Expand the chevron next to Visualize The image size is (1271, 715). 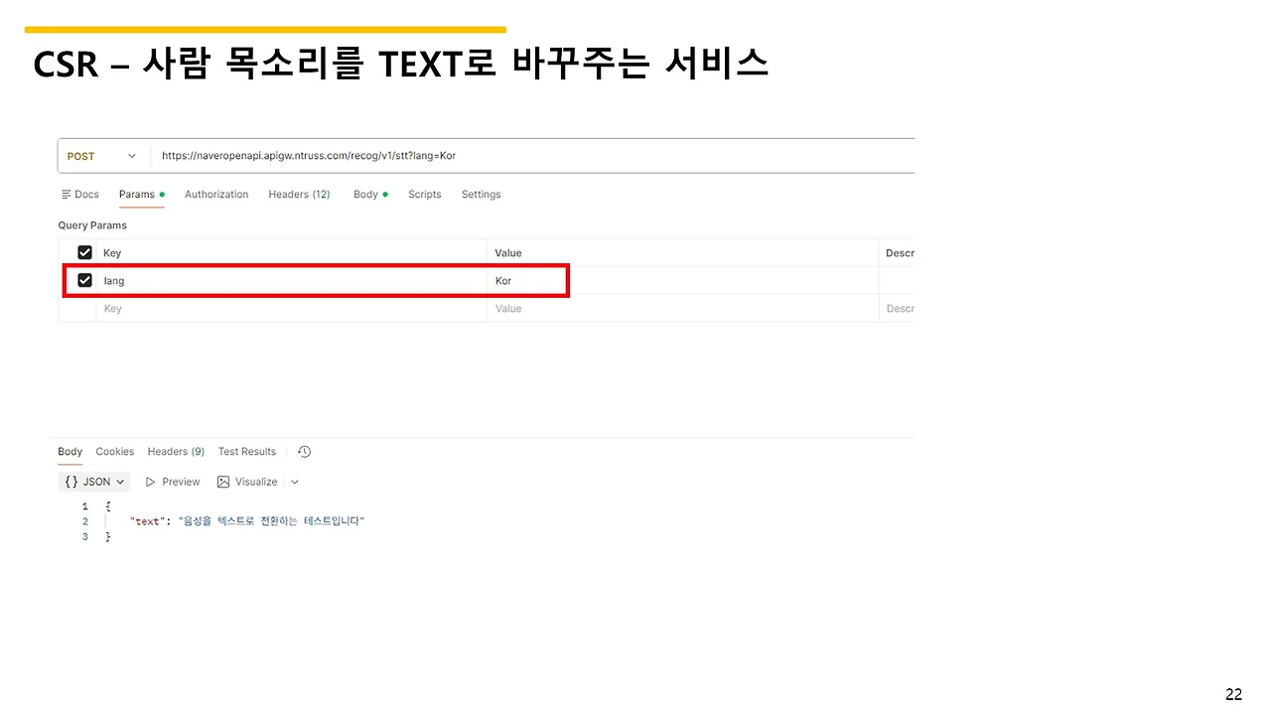[294, 482]
